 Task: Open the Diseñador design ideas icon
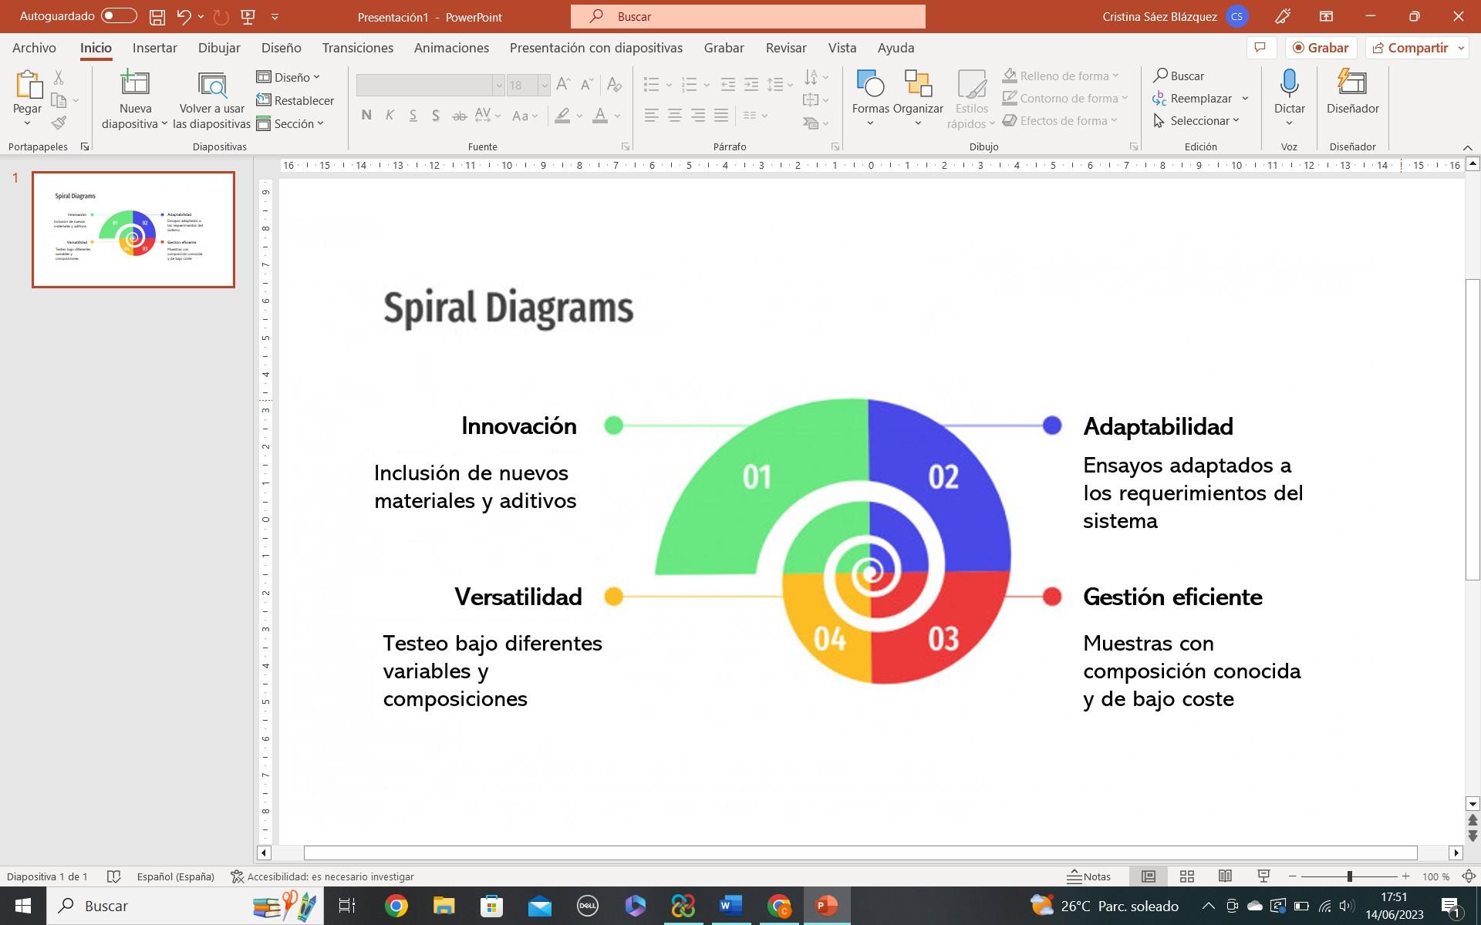pos(1352,83)
